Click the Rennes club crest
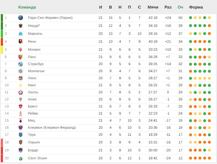 point(21,42)
